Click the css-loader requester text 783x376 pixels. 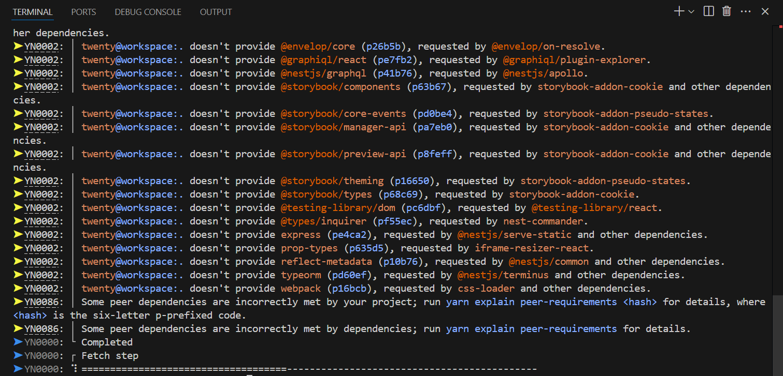(486, 288)
